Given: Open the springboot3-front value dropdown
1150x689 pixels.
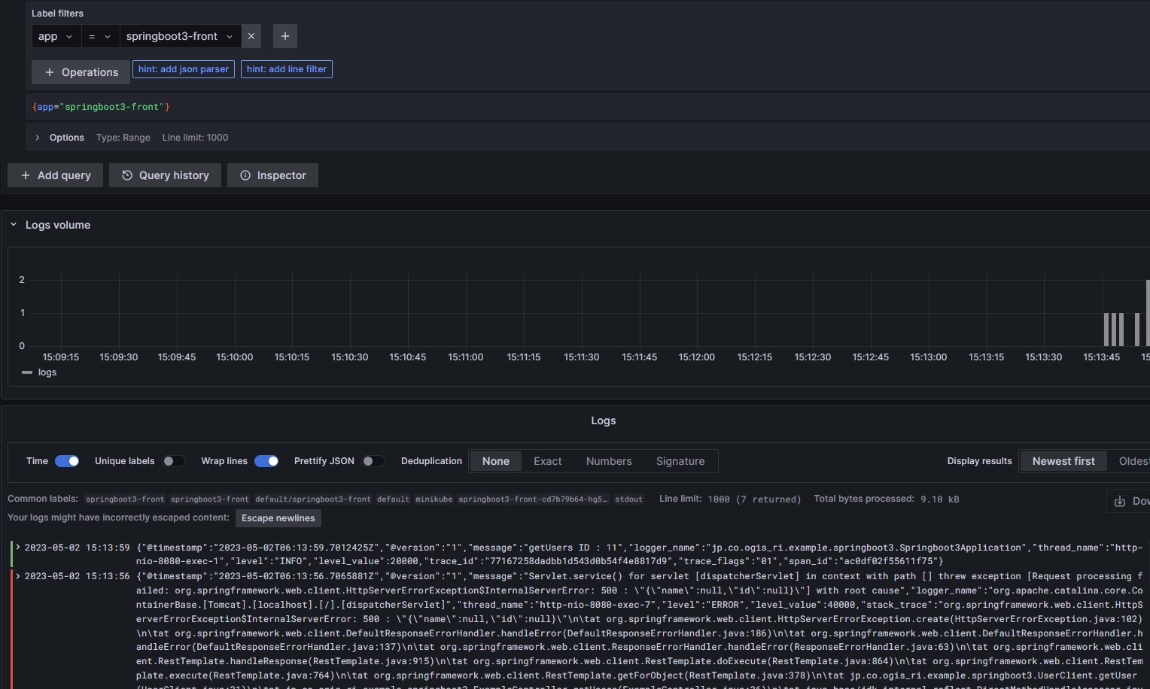Looking at the screenshot, I should tap(180, 36).
